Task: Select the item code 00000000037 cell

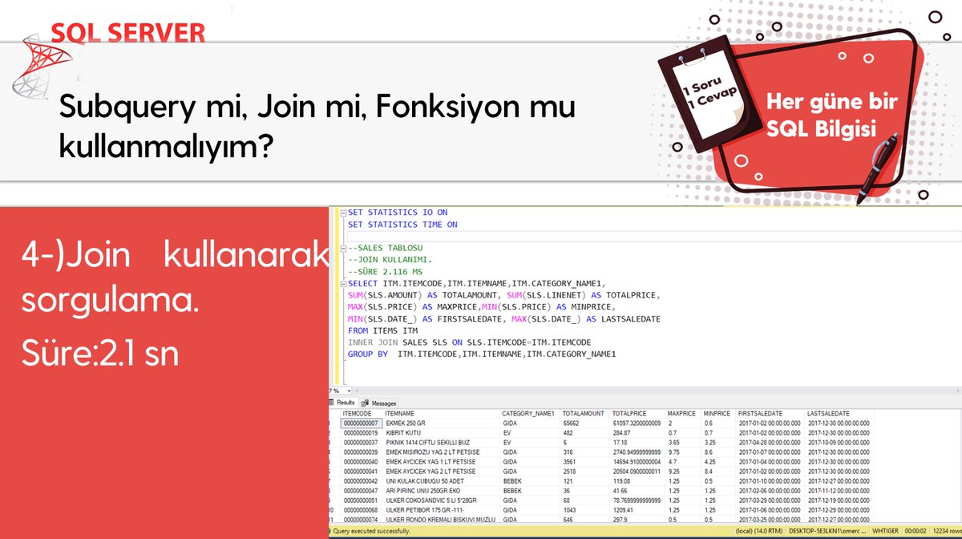Action: (361, 442)
